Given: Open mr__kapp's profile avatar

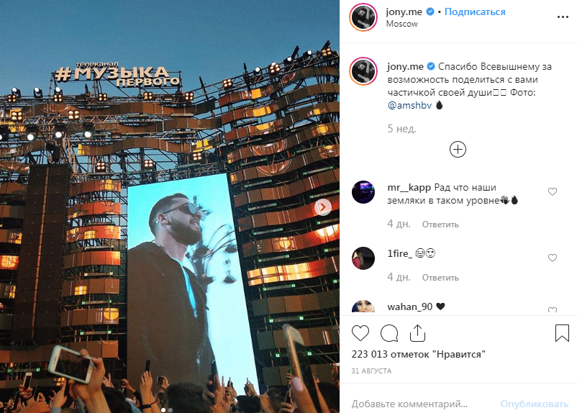Looking at the screenshot, I should (363, 192).
